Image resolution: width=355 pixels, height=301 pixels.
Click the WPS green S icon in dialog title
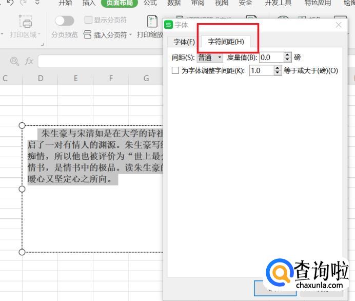coord(168,25)
